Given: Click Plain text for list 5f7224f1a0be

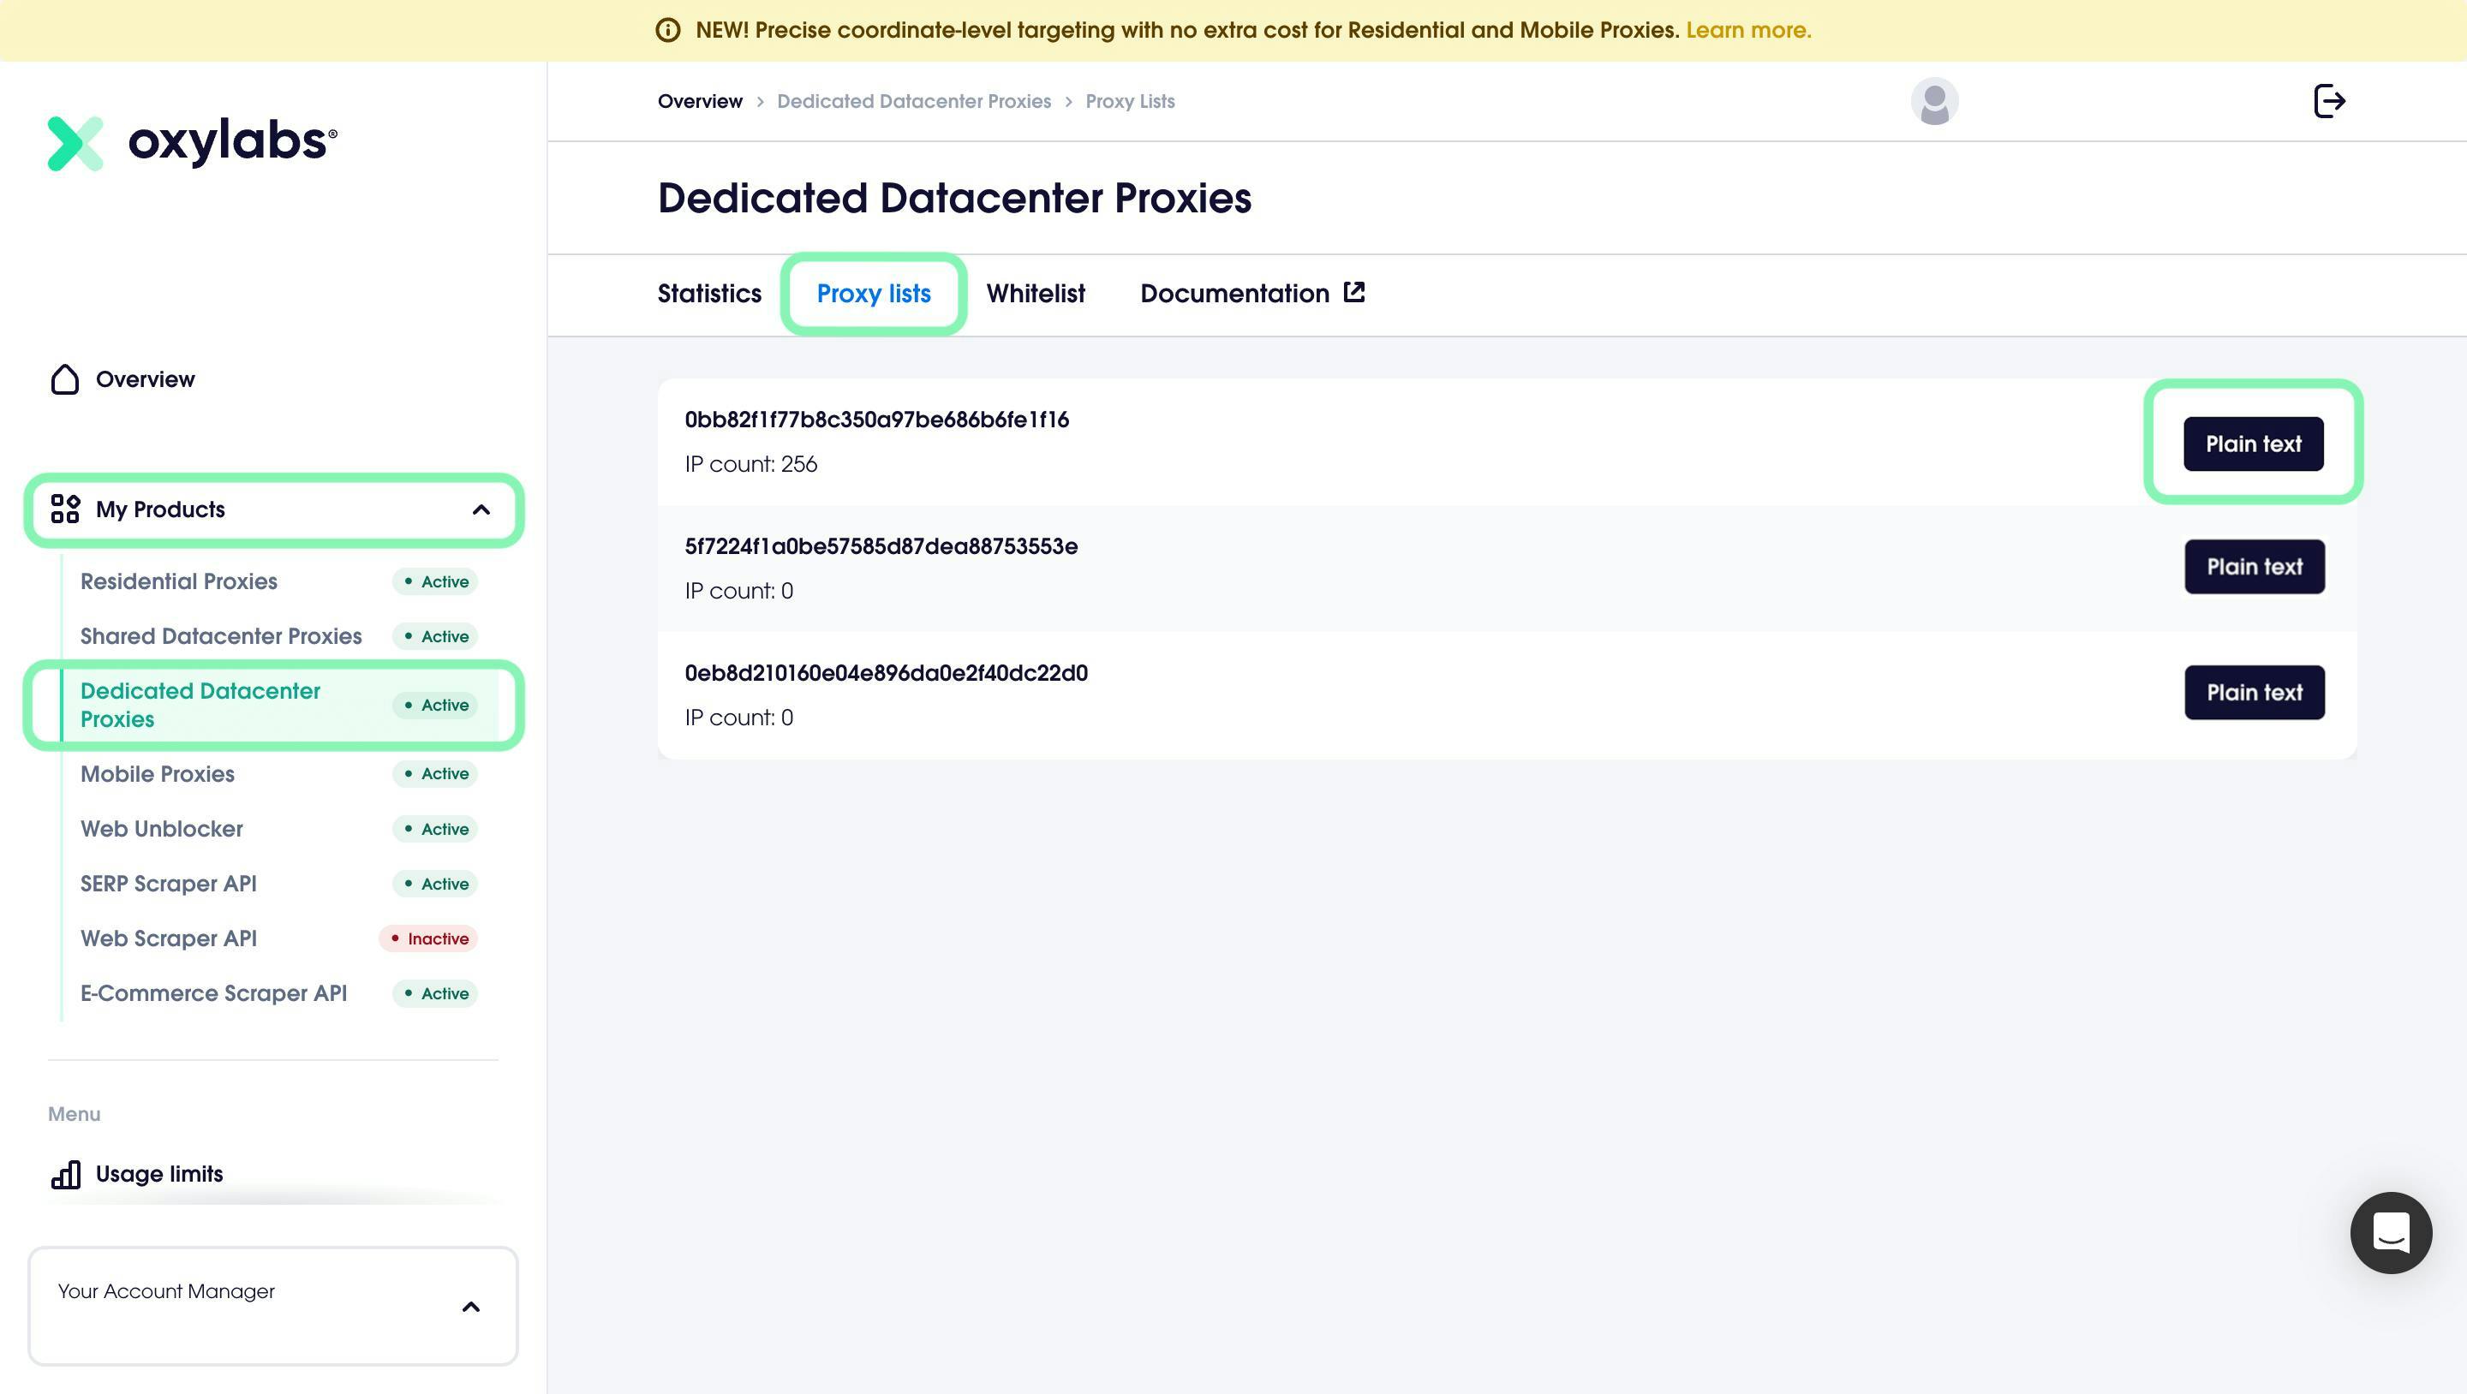Looking at the screenshot, I should [2254, 567].
